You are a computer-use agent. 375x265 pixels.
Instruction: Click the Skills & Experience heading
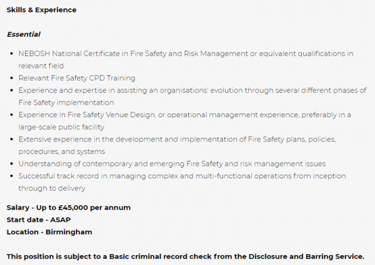point(41,10)
